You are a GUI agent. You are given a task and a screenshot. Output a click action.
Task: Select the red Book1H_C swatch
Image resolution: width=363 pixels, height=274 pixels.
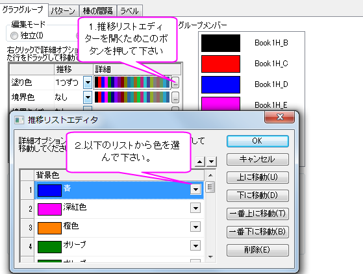[221, 64]
